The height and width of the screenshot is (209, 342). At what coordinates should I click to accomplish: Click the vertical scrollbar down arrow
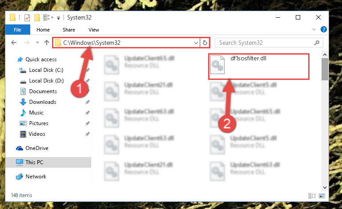[325, 187]
